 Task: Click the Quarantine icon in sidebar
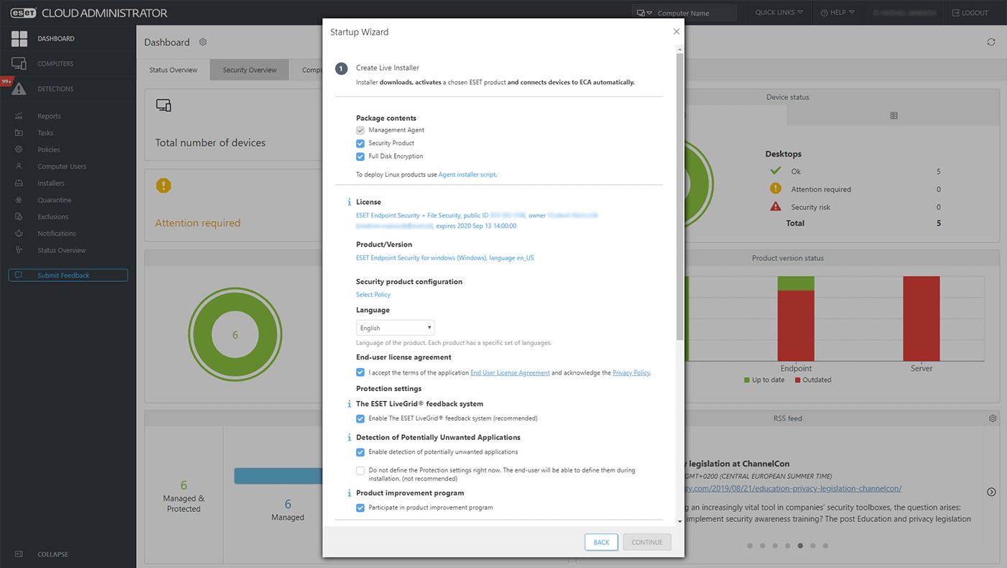tap(19, 200)
